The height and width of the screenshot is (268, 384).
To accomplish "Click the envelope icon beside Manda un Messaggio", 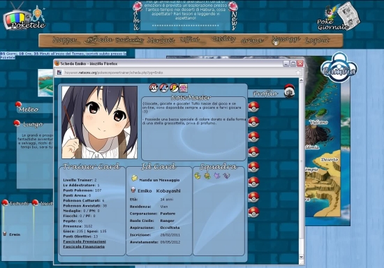I will (135, 178).
